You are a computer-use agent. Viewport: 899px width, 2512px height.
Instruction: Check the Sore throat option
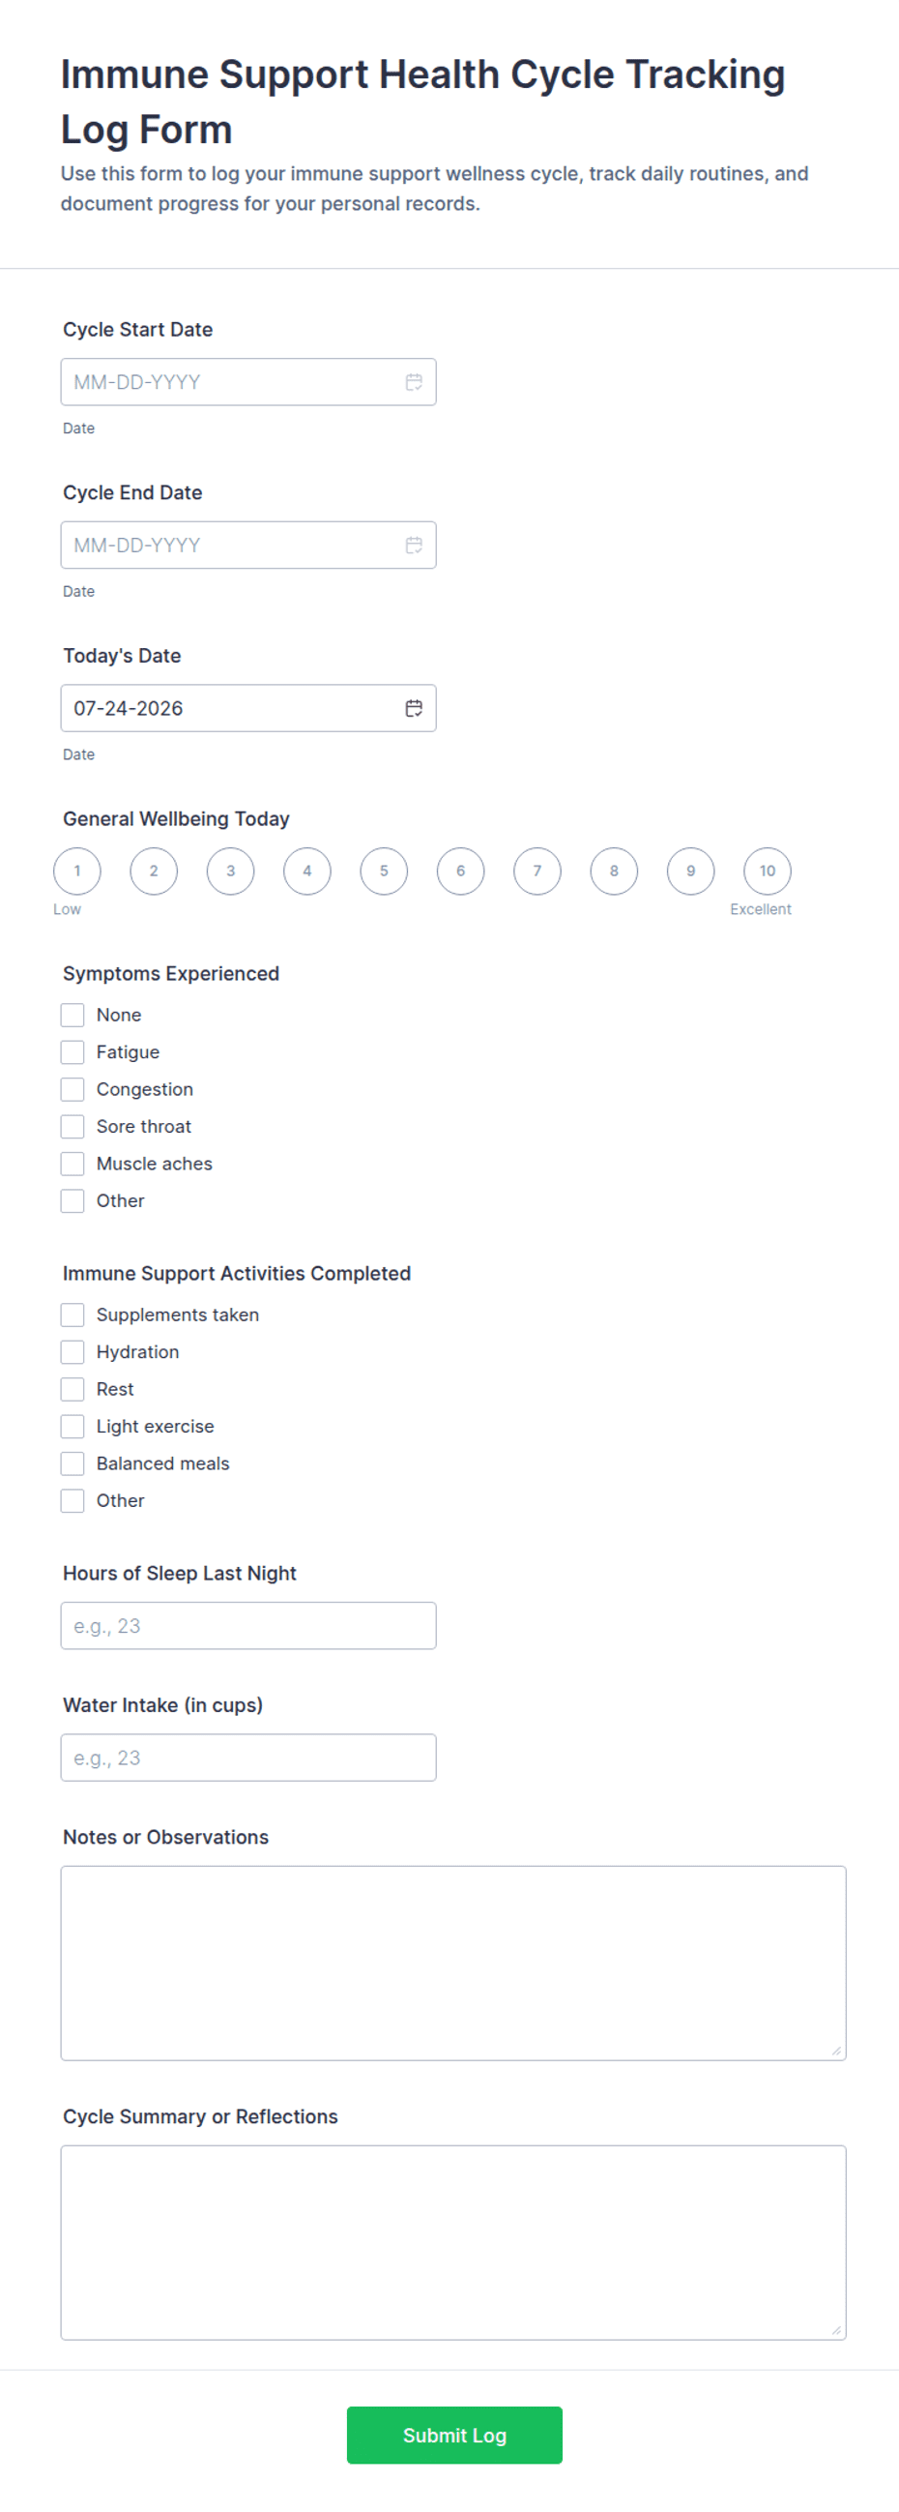tap(72, 1126)
